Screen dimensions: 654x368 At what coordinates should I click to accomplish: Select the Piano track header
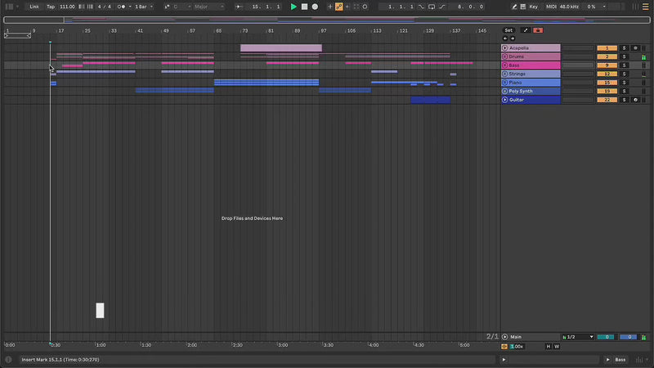pyautogui.click(x=533, y=83)
